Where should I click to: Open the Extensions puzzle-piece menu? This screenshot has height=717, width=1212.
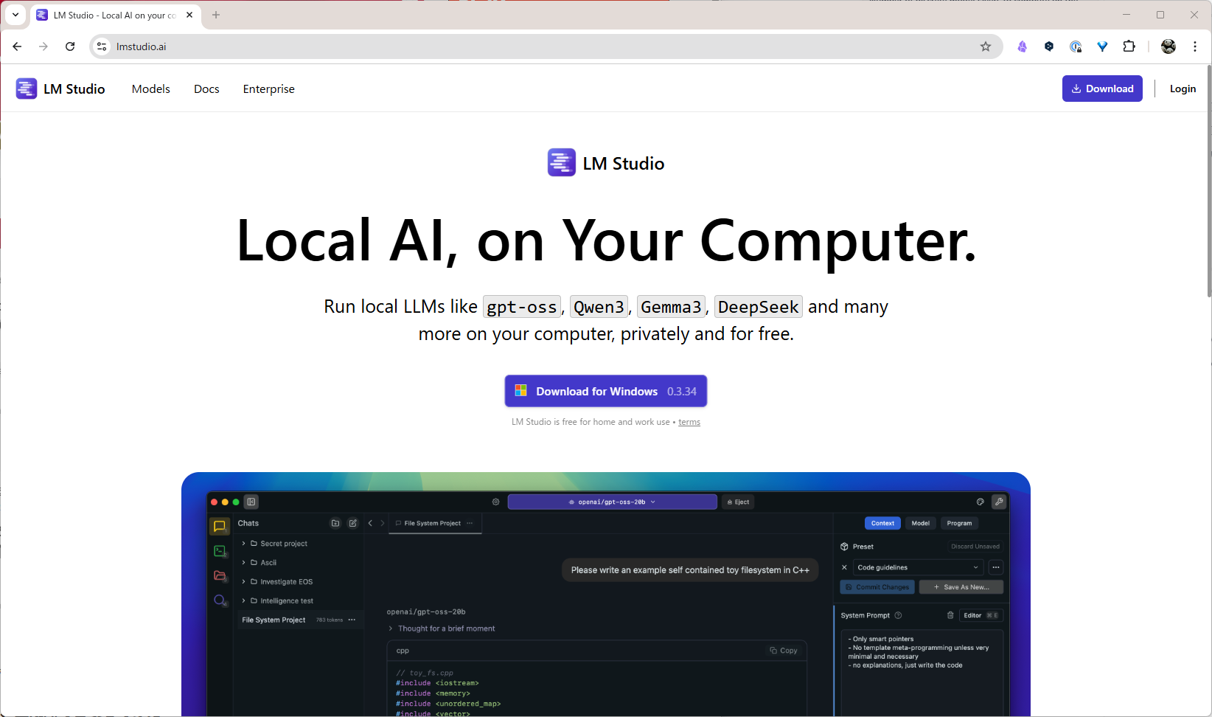pos(1129,46)
